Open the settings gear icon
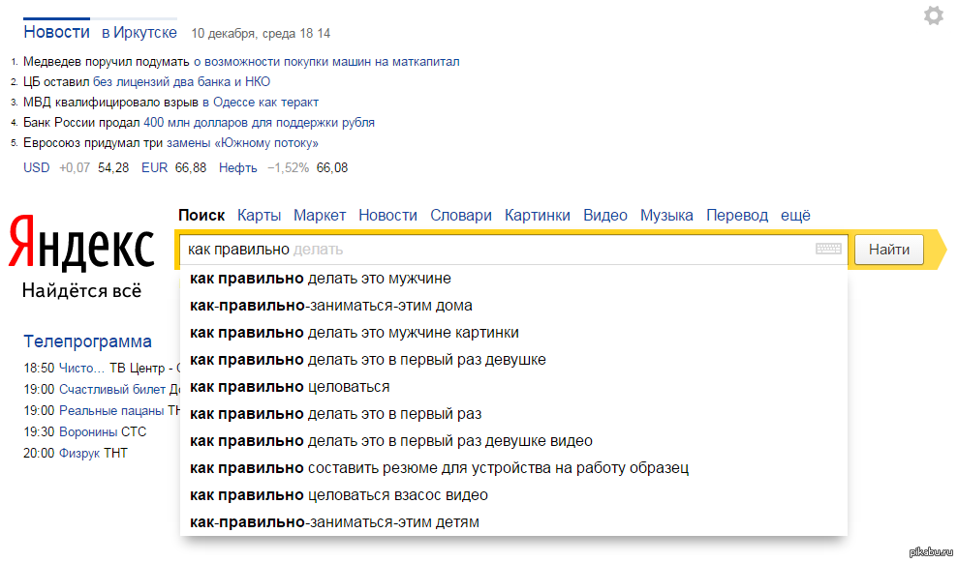This screenshot has height=563, width=958. tap(933, 15)
